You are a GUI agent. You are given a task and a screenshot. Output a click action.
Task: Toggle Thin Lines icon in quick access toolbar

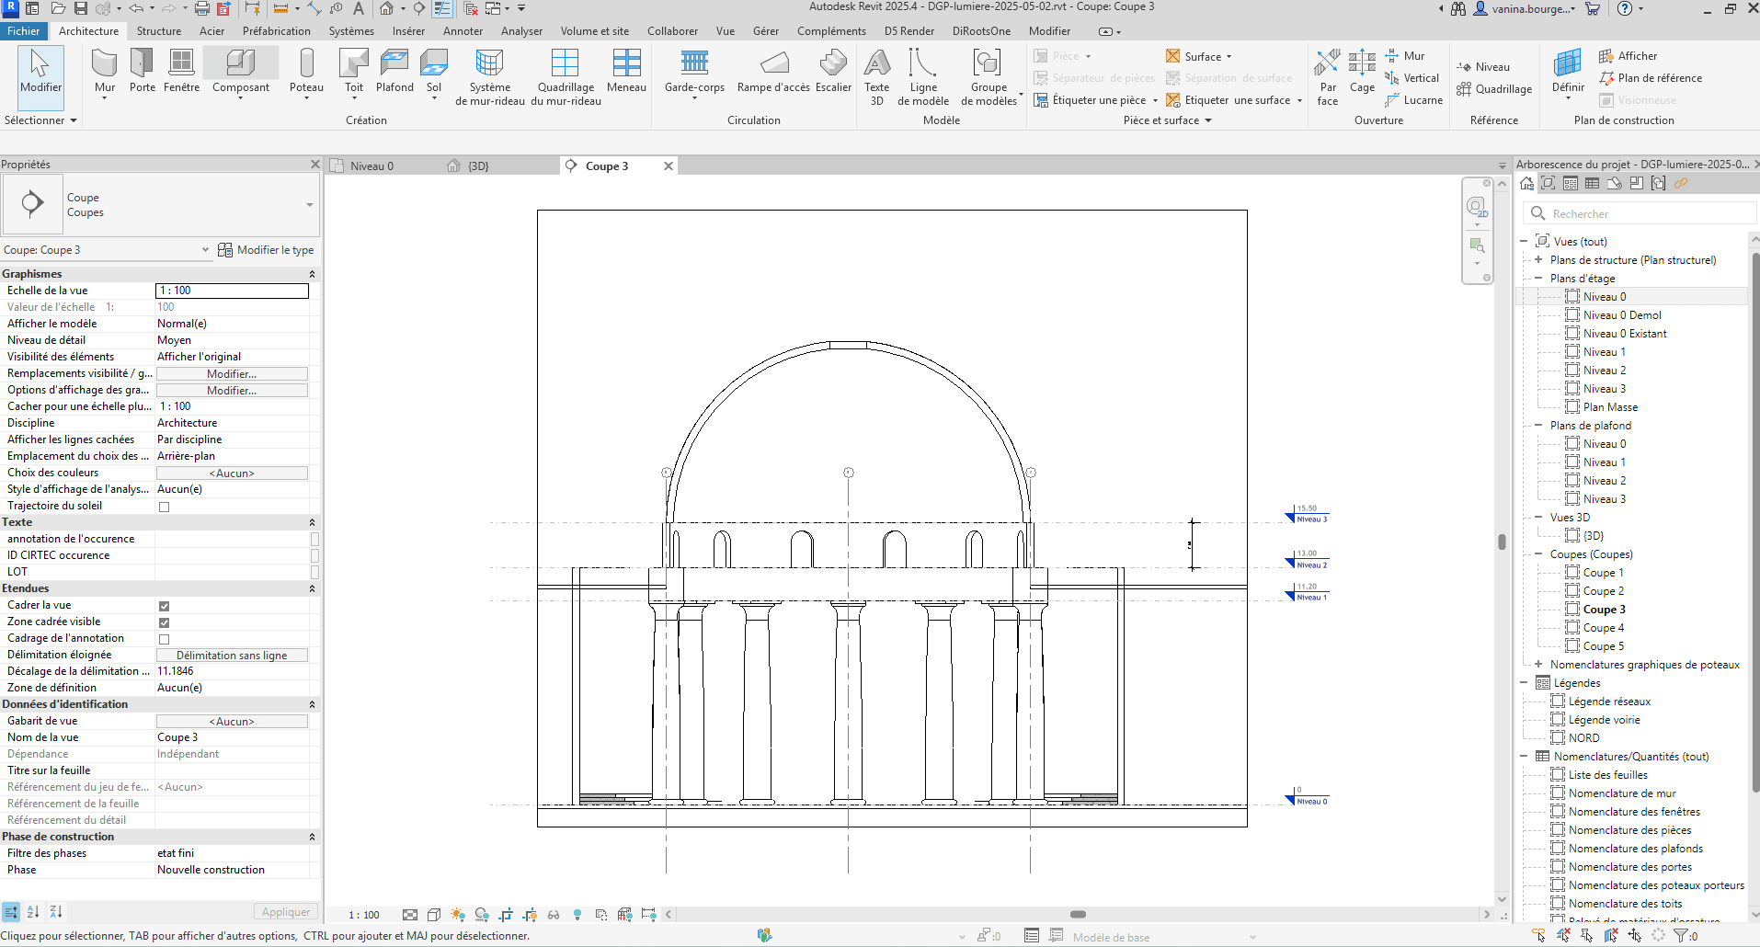(442, 8)
